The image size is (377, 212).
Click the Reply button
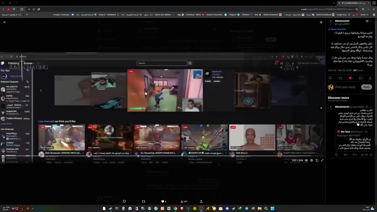pos(366,87)
